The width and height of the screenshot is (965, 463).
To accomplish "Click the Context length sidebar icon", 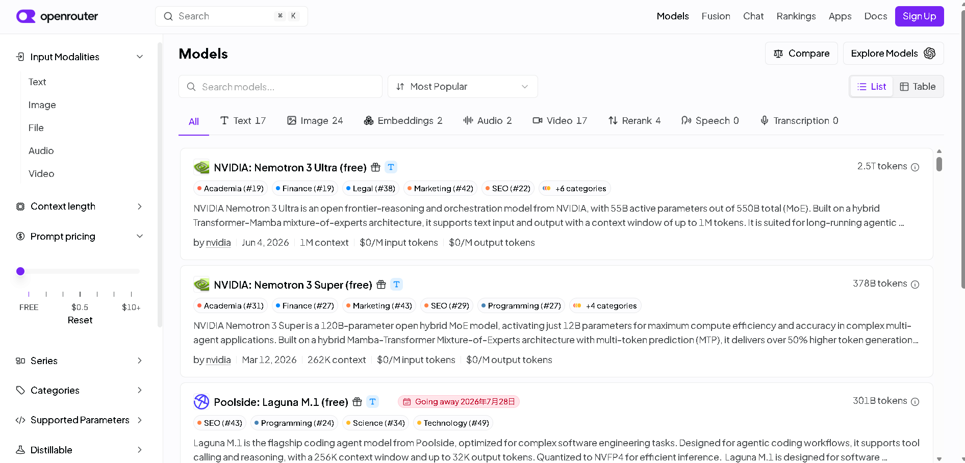I will point(20,207).
